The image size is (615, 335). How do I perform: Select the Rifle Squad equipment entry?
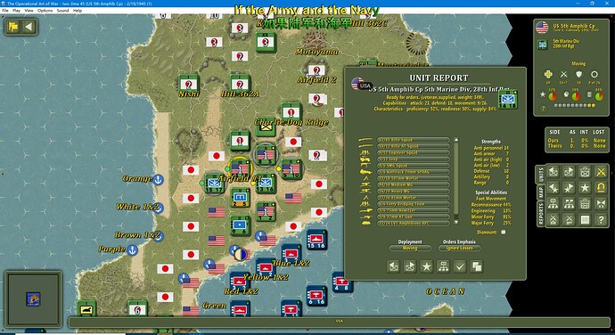click(x=414, y=140)
